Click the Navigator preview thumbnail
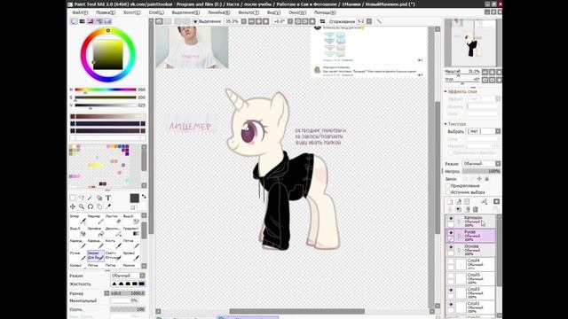Screen dimensions: 568x319 point(473,43)
